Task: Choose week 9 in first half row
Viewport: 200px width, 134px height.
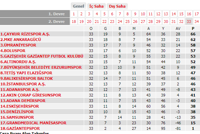Action: [x=135, y=14]
